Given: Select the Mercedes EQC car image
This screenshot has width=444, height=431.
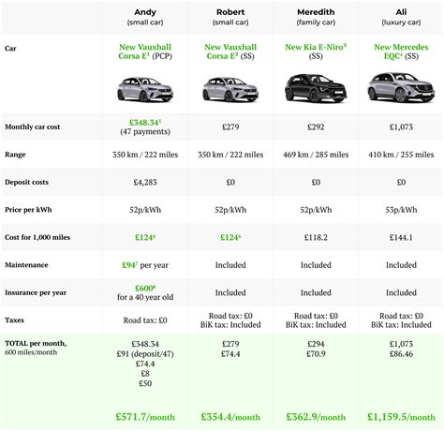Looking at the screenshot, I should 401,87.
